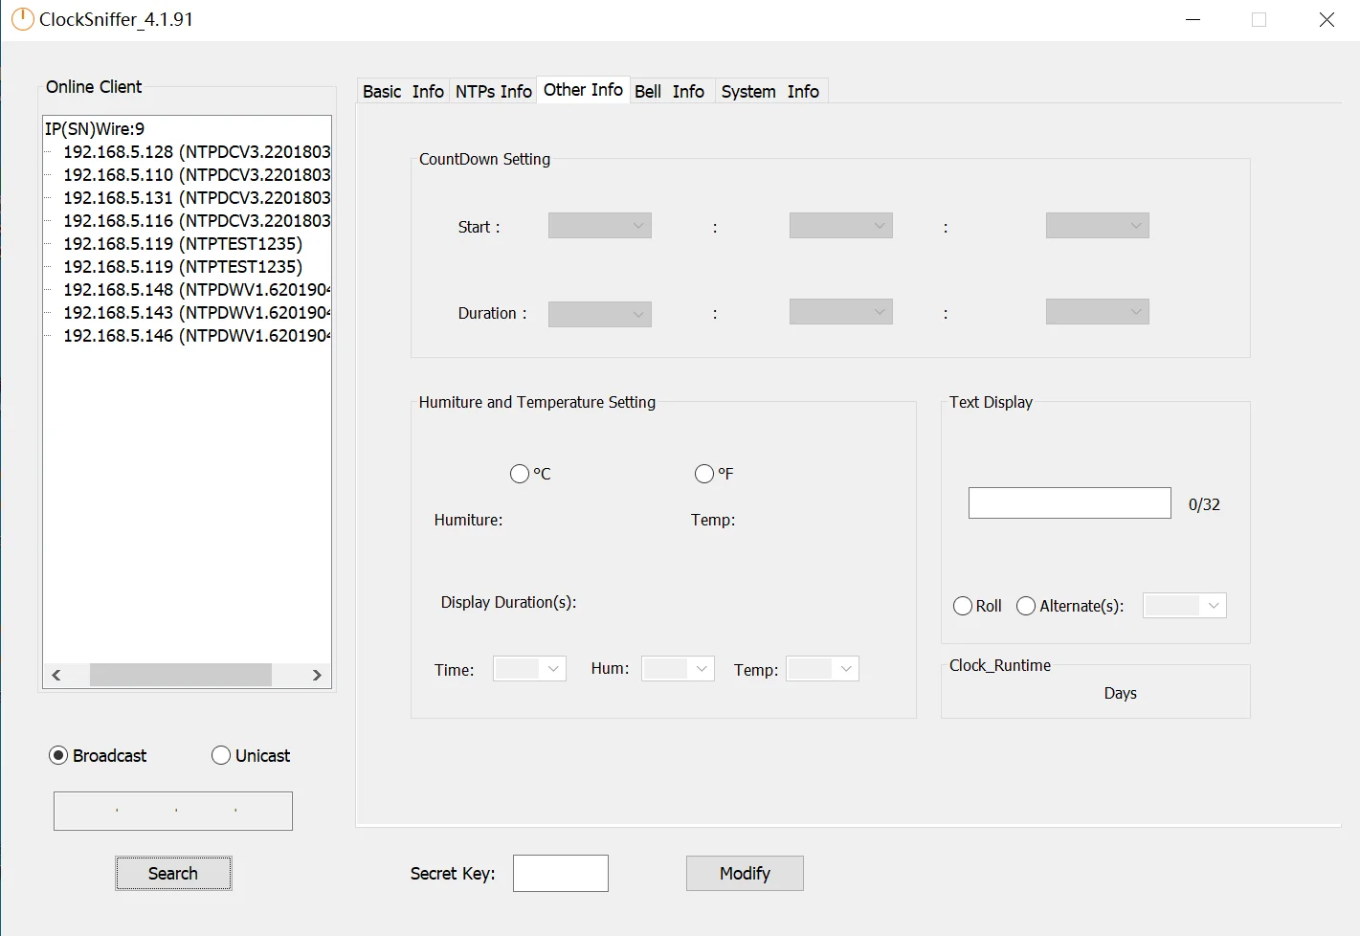Screen dimensions: 1360x936
Task: Open the first CountDown Start dropdown
Action: pyautogui.click(x=600, y=226)
